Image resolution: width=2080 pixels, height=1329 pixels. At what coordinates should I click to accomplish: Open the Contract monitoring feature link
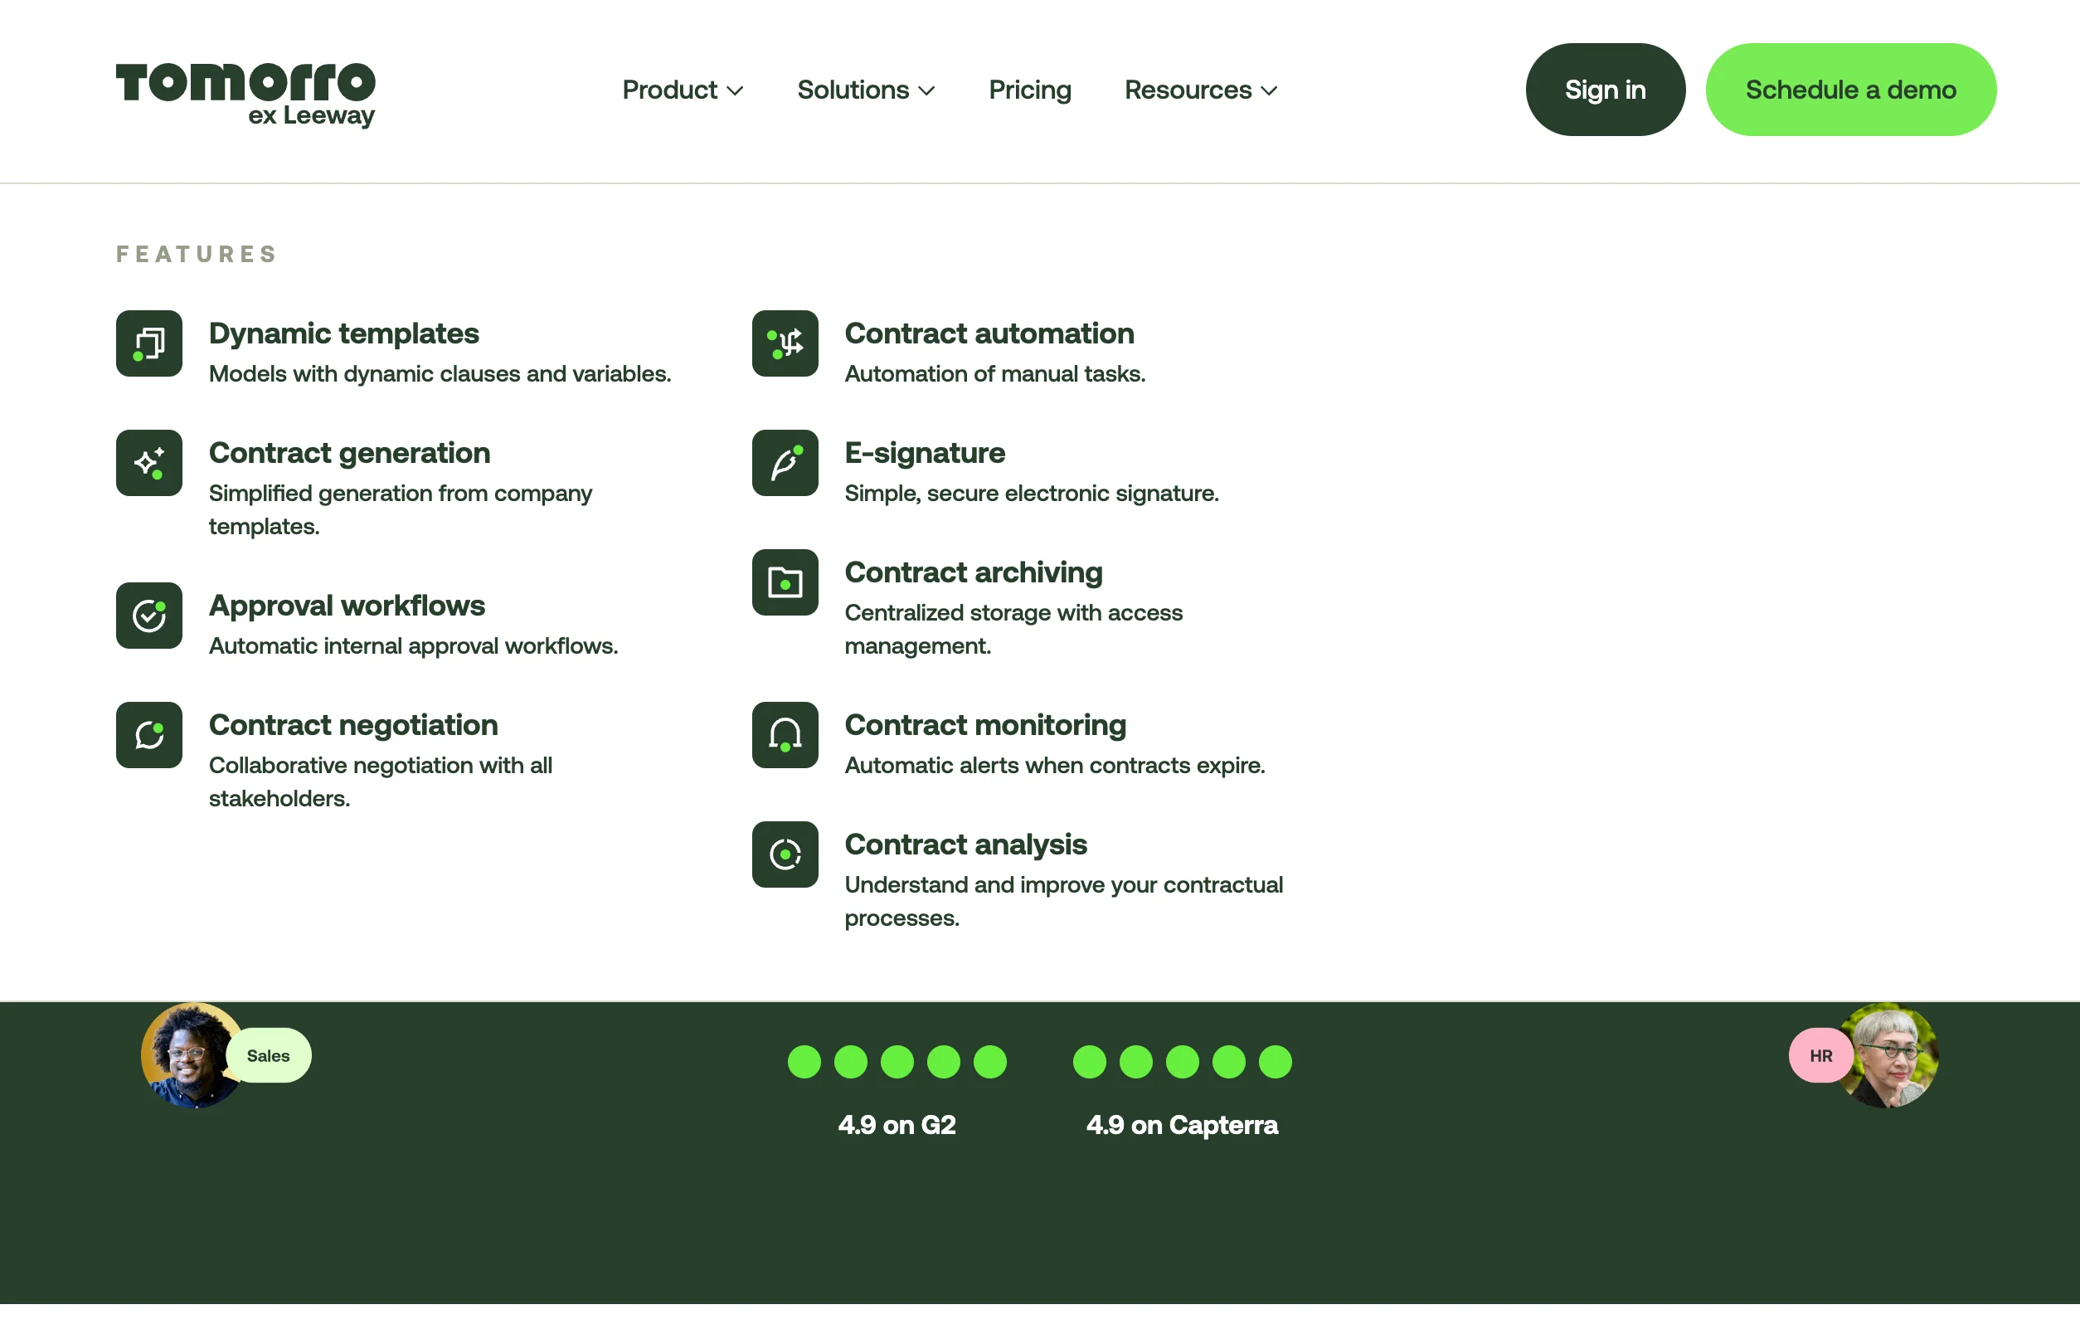[x=984, y=725]
